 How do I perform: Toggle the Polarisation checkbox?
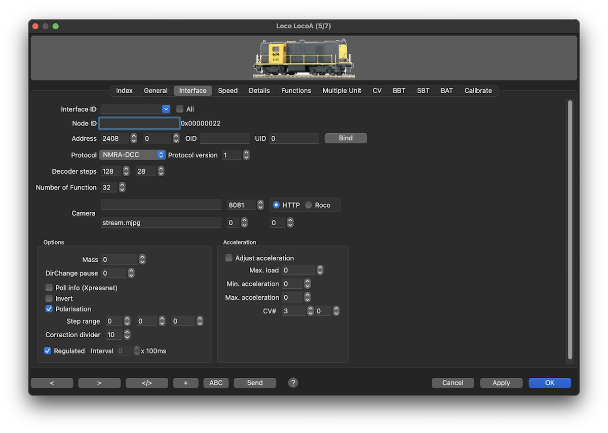point(49,309)
